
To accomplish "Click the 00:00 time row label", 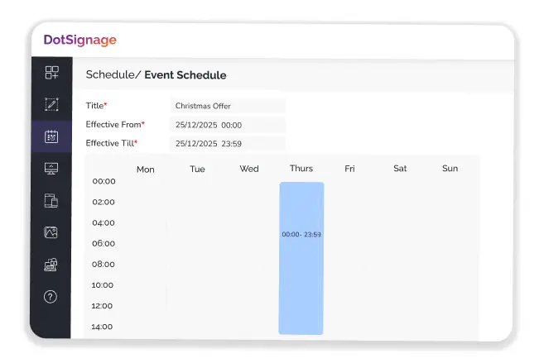I will (x=104, y=181).
